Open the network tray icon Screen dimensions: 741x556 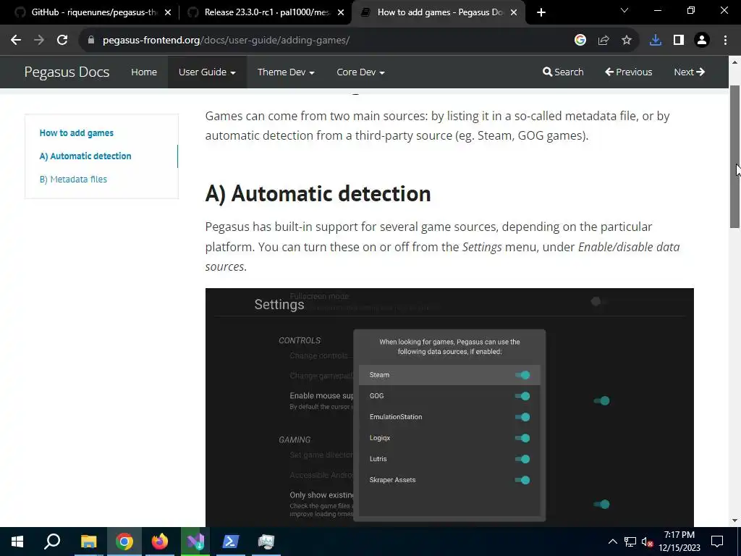(630, 542)
